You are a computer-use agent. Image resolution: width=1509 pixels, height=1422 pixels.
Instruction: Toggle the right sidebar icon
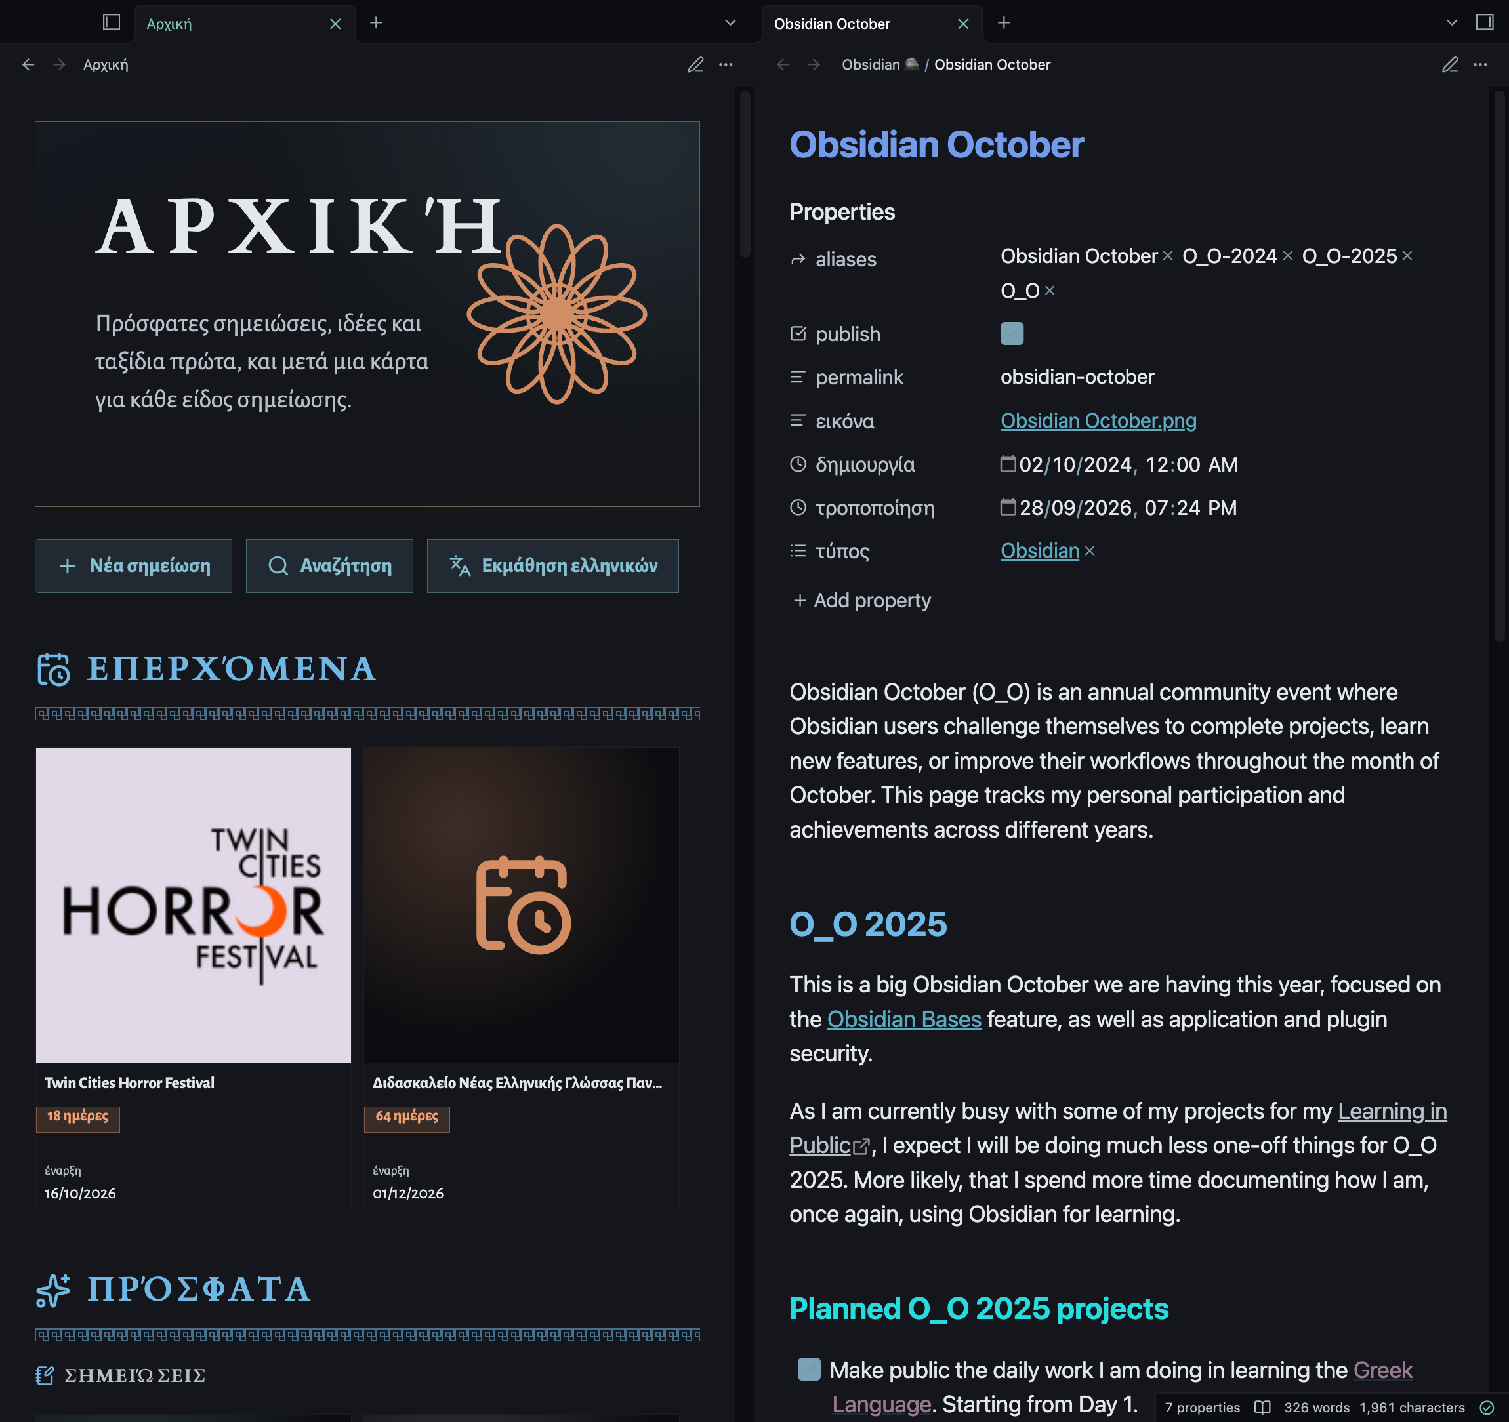[1485, 23]
